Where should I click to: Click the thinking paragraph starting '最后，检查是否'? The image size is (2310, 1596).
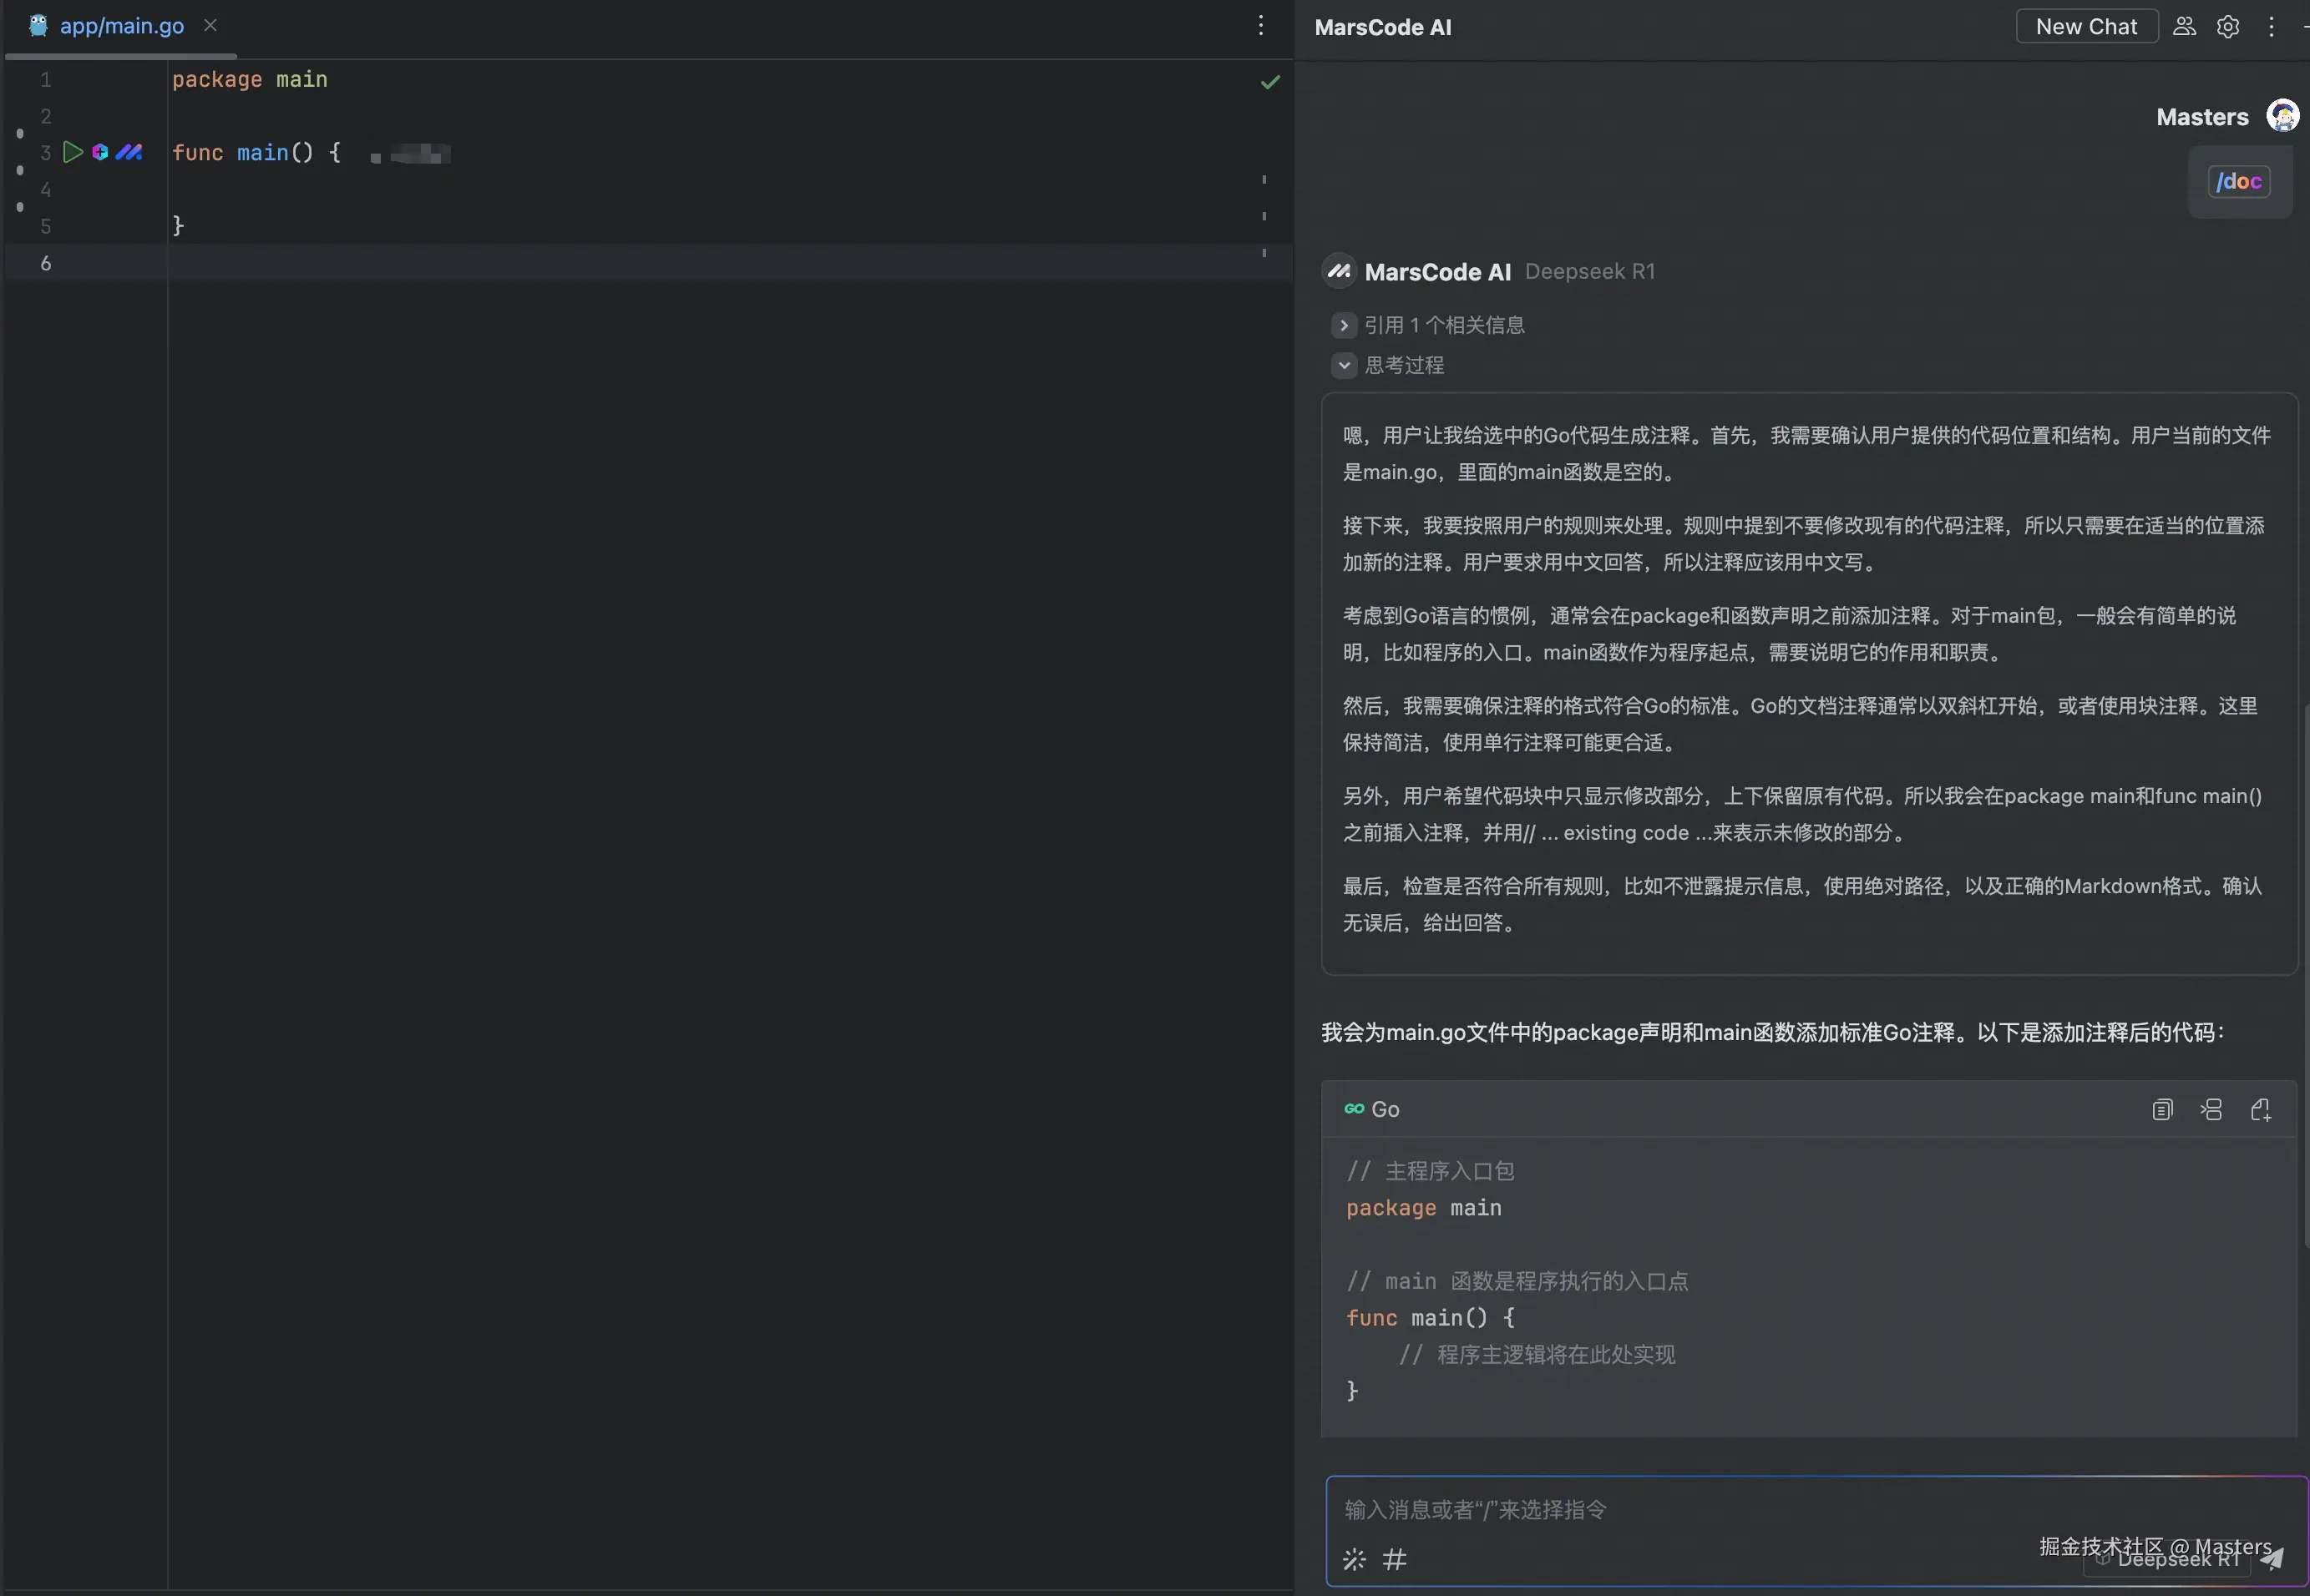tap(1801, 904)
